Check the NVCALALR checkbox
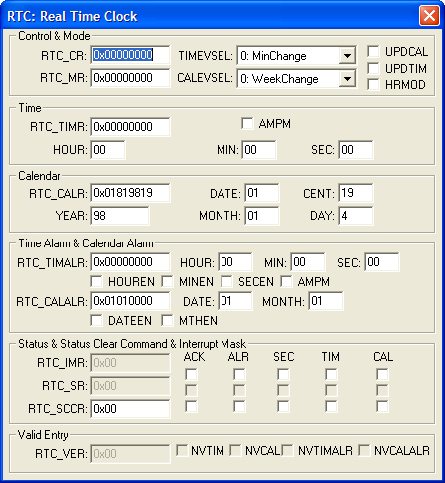Viewport: 445px width, 483px height. (364, 451)
